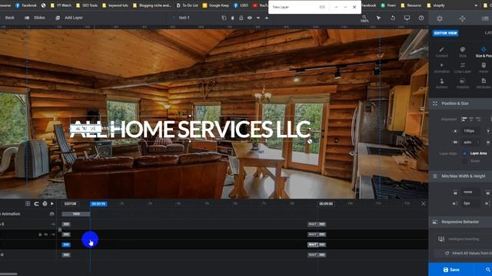The image size is (492, 276).
Task: Open the Actions section
Action: pyautogui.click(x=441, y=84)
